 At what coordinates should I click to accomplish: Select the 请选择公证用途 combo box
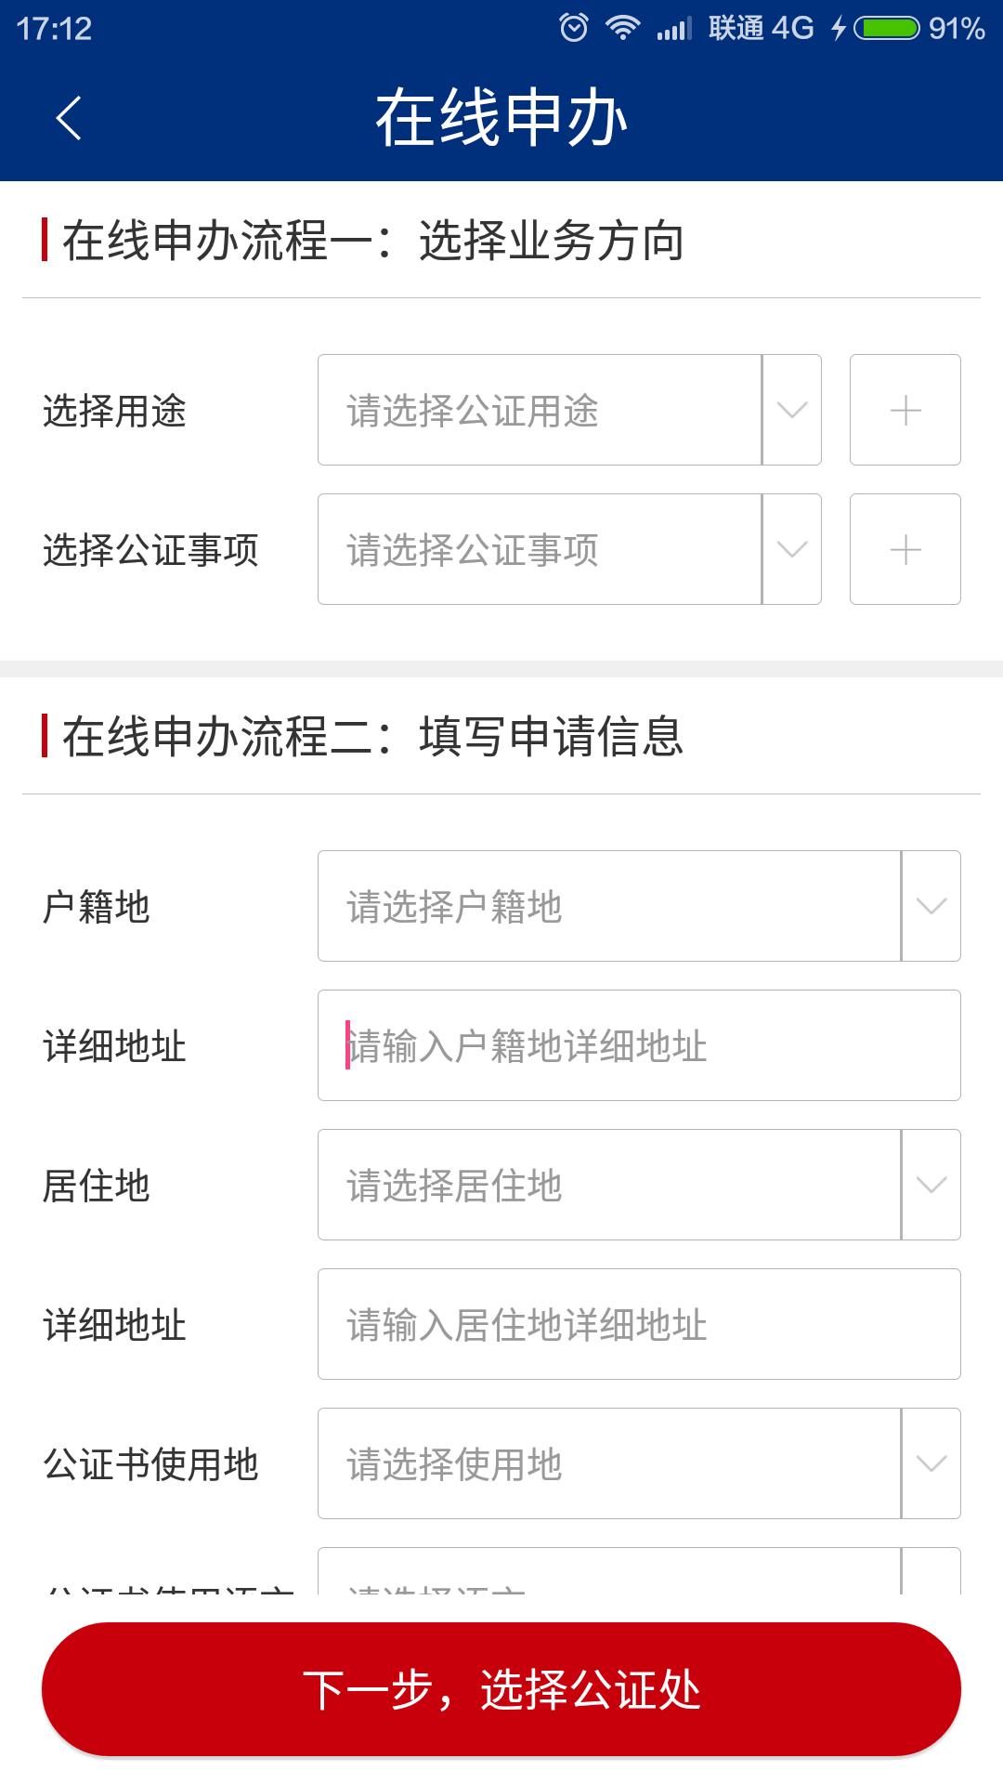540,410
